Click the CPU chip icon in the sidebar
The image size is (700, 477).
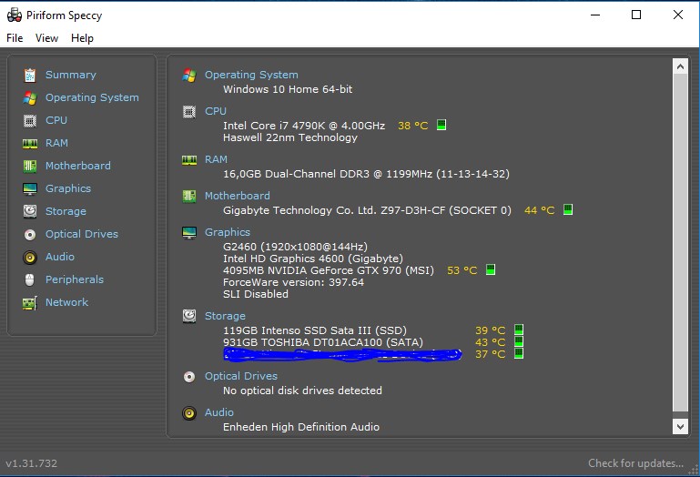30,120
